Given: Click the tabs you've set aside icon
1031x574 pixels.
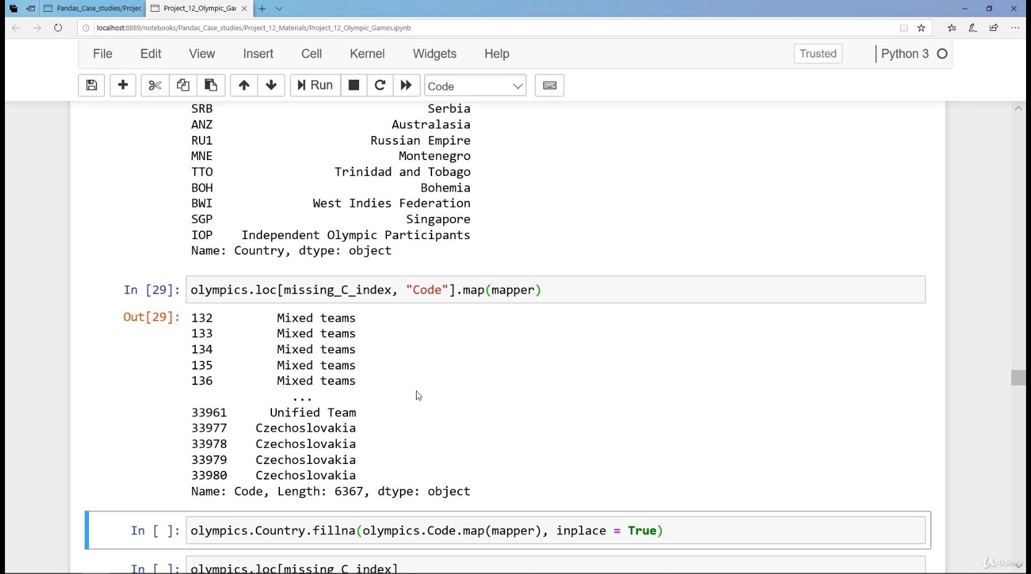Looking at the screenshot, I should pyautogui.click(x=14, y=9).
